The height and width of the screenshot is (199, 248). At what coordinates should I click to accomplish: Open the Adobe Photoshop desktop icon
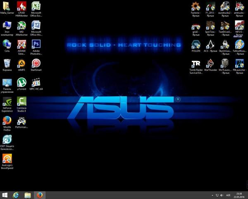pos(36,44)
